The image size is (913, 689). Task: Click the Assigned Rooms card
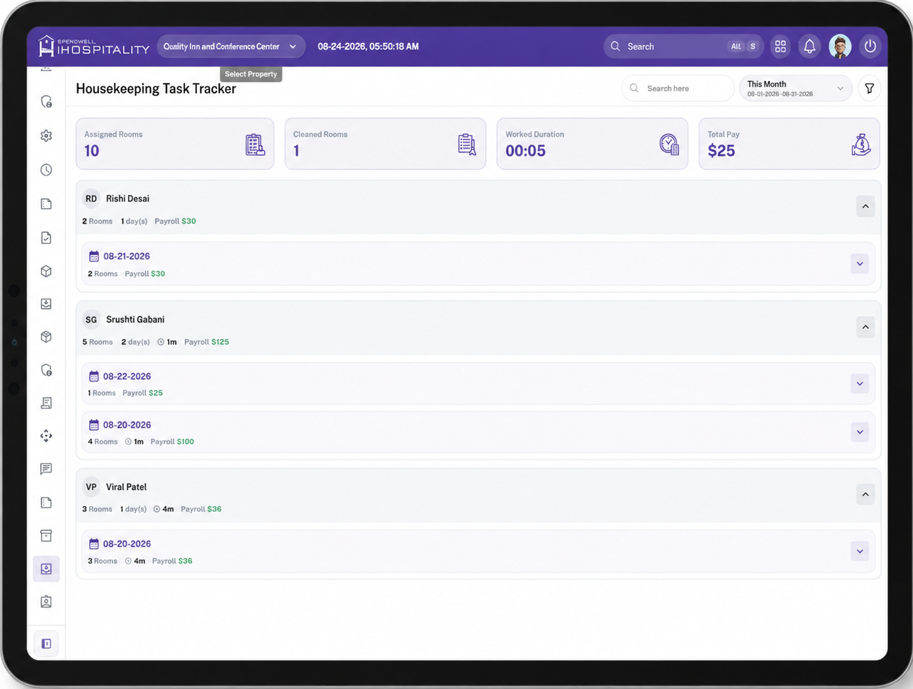tap(175, 144)
